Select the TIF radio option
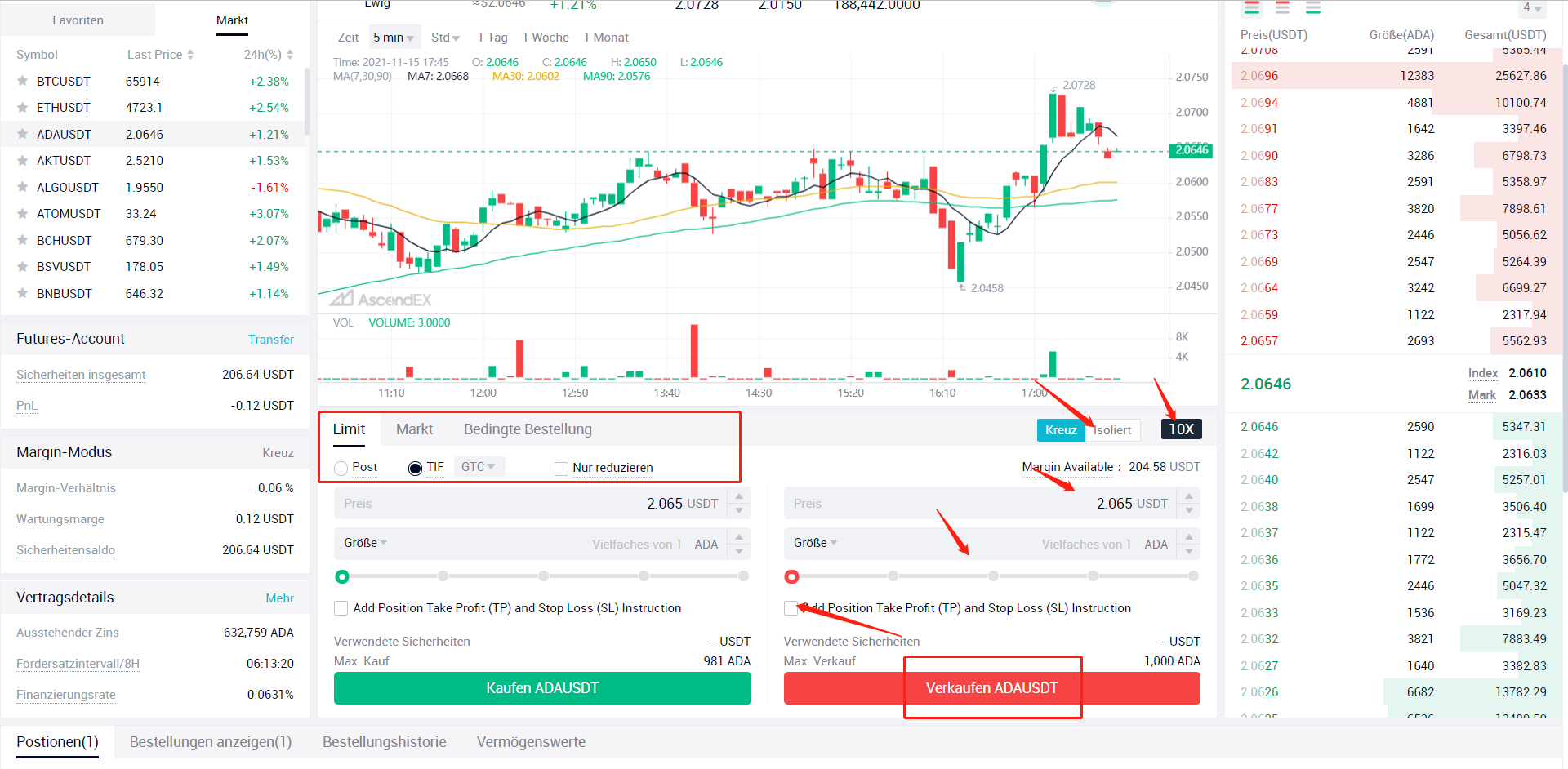The height and width of the screenshot is (769, 1568). pyautogui.click(x=415, y=468)
